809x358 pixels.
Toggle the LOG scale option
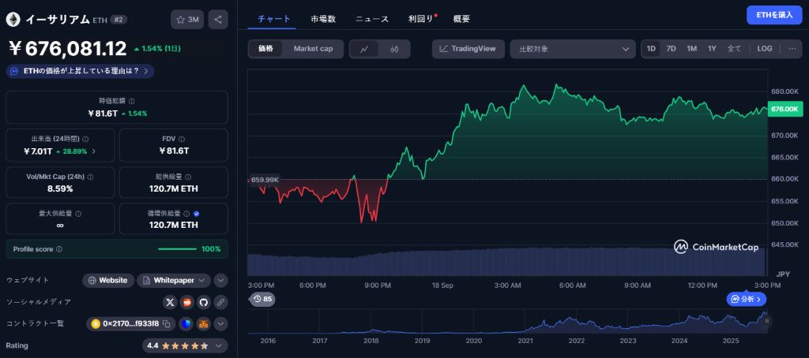765,49
